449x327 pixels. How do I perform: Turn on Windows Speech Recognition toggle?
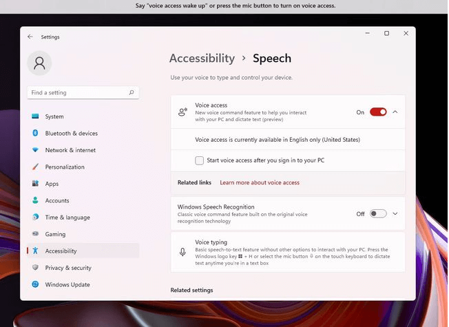tap(378, 213)
